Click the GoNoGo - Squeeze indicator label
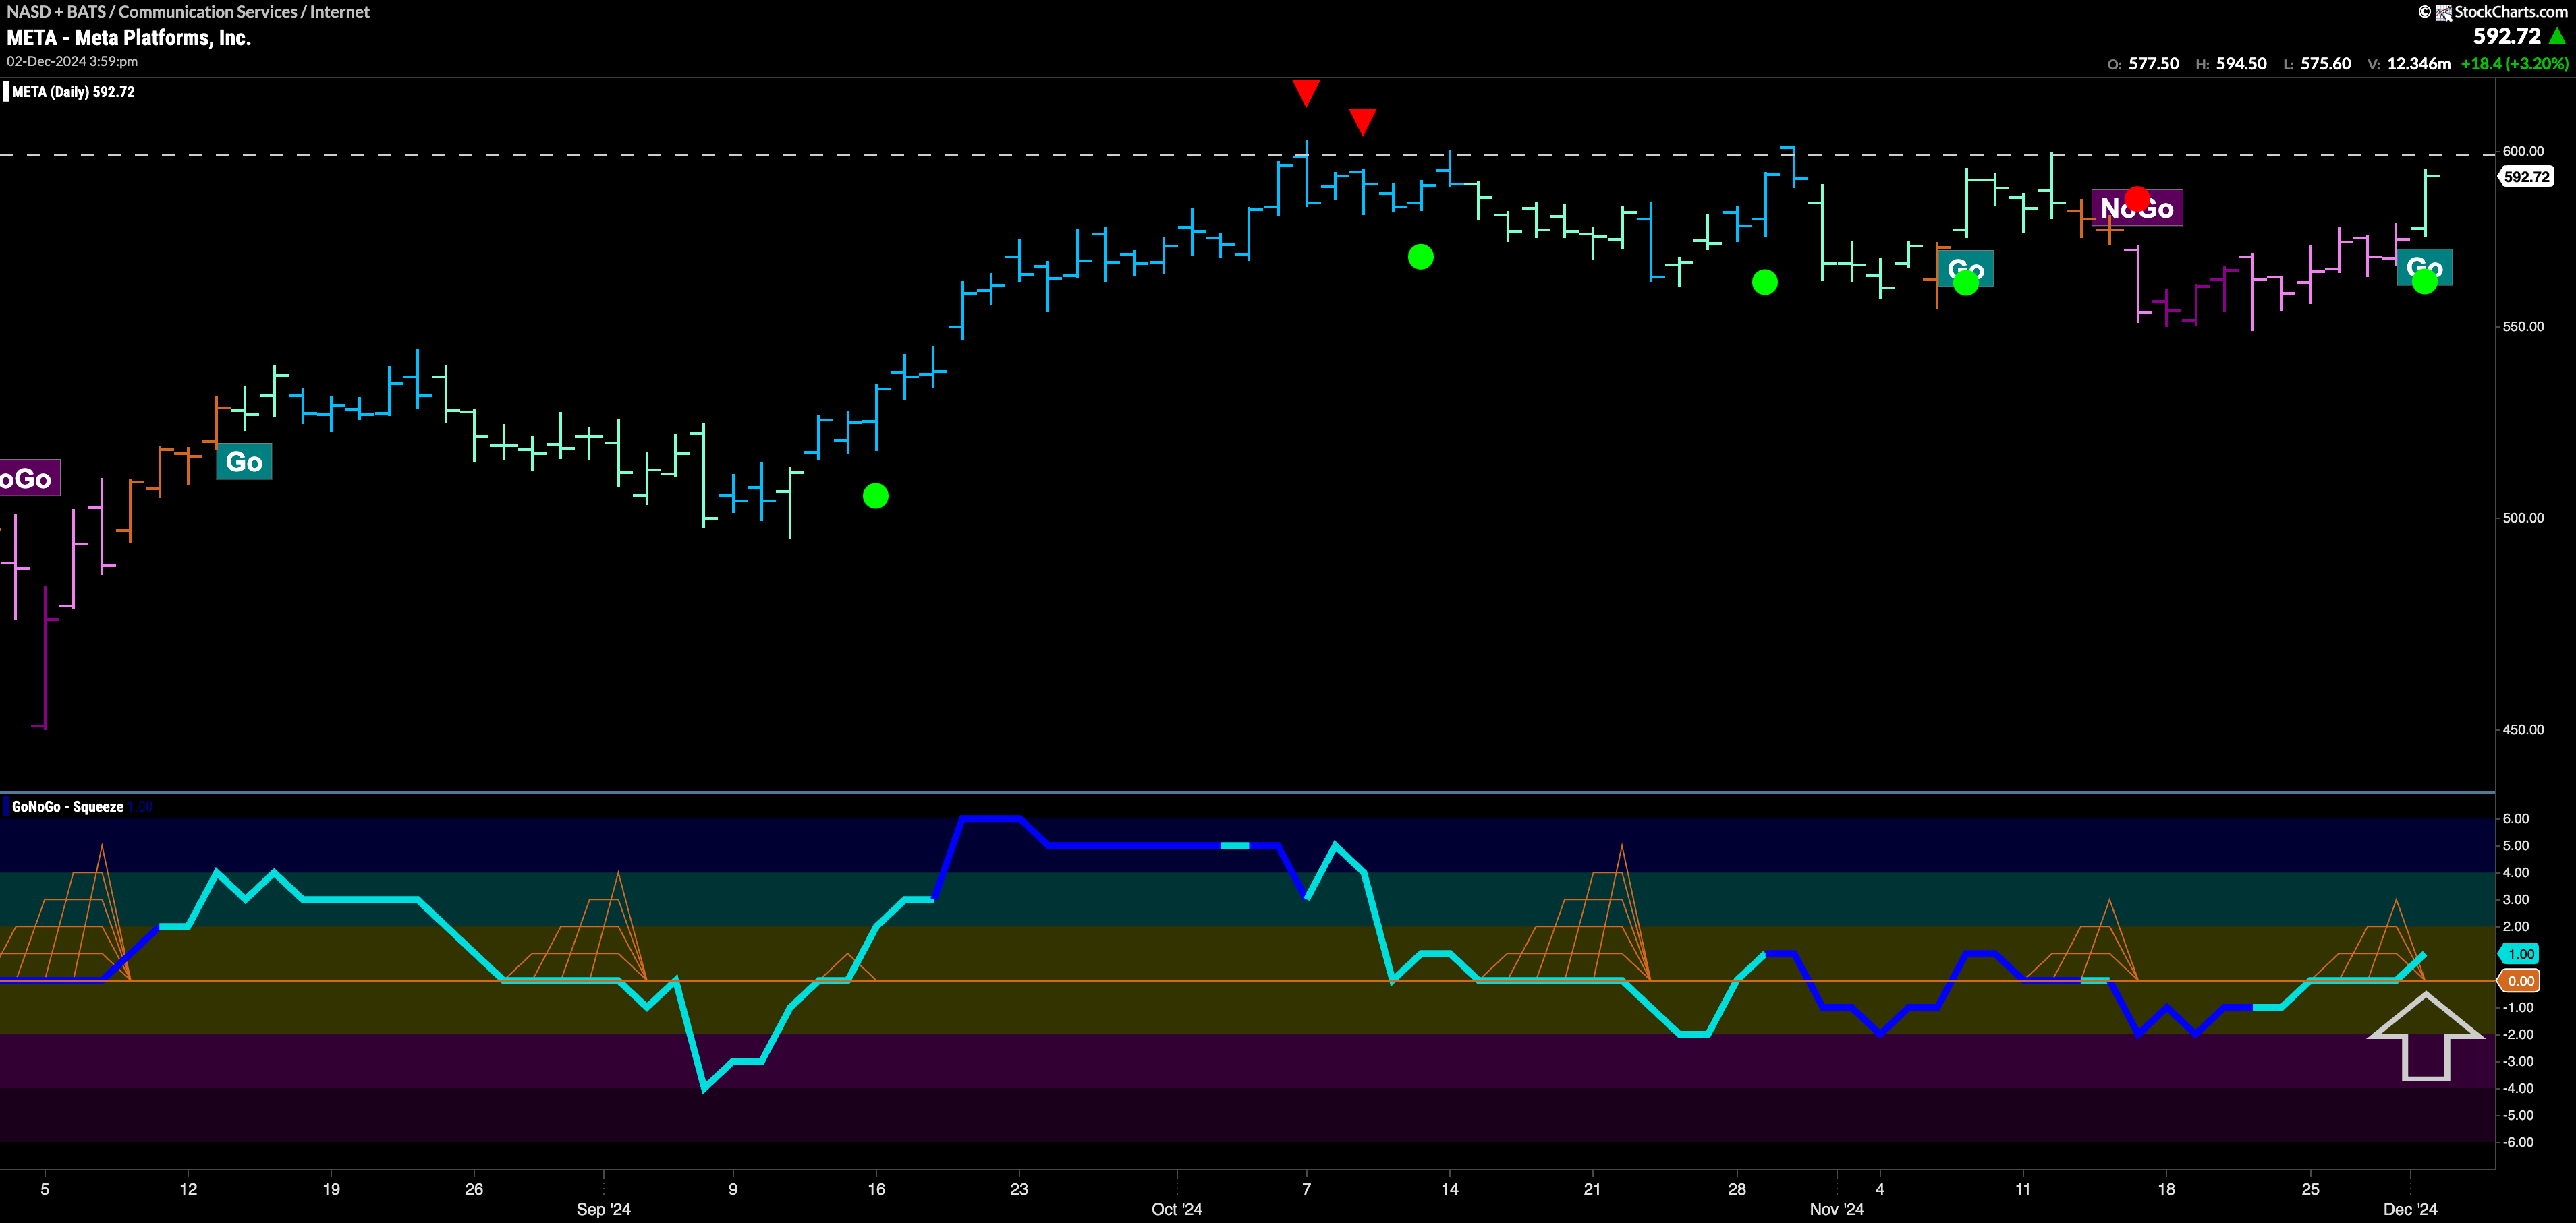 68,806
